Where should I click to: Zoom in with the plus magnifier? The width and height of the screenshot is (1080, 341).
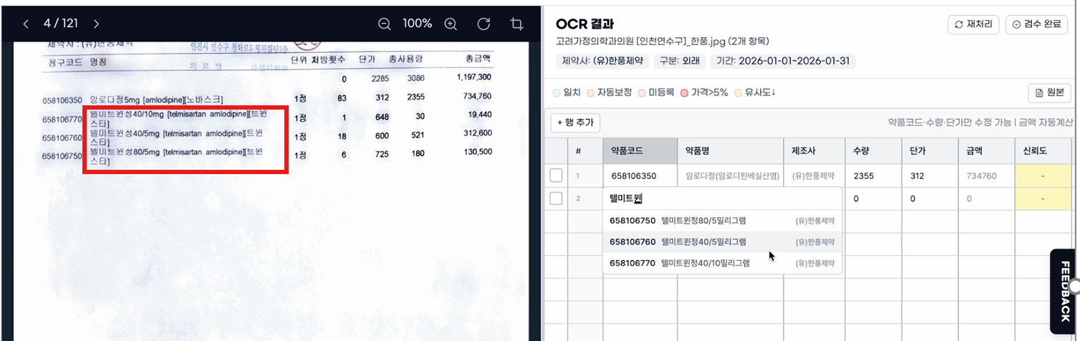[450, 24]
